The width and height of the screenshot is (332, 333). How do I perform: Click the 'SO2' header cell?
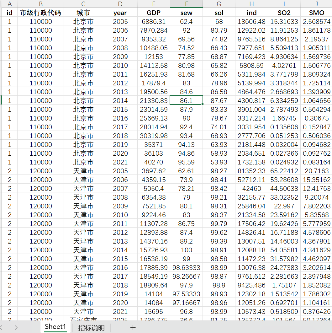tap(284, 13)
